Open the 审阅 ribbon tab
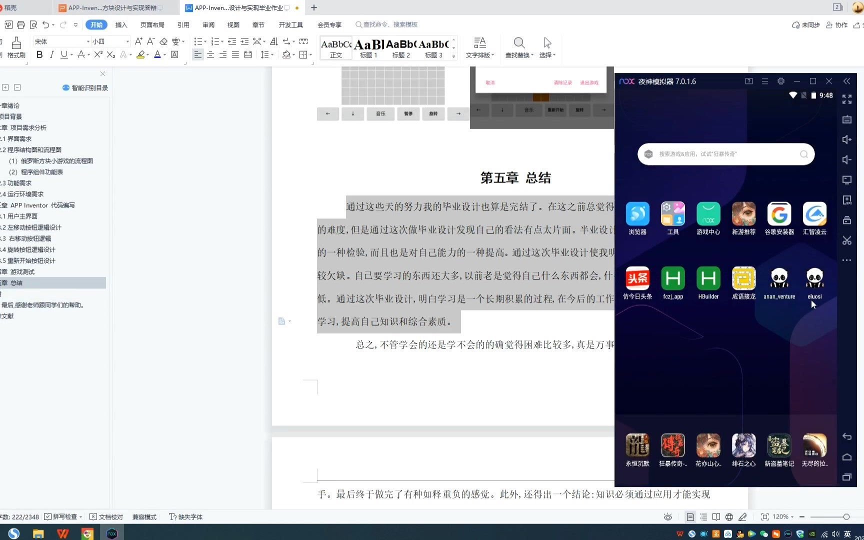The image size is (864, 540). 208,24
